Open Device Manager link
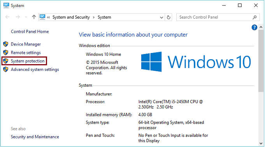The width and height of the screenshot is (265, 147). [x=26, y=44]
